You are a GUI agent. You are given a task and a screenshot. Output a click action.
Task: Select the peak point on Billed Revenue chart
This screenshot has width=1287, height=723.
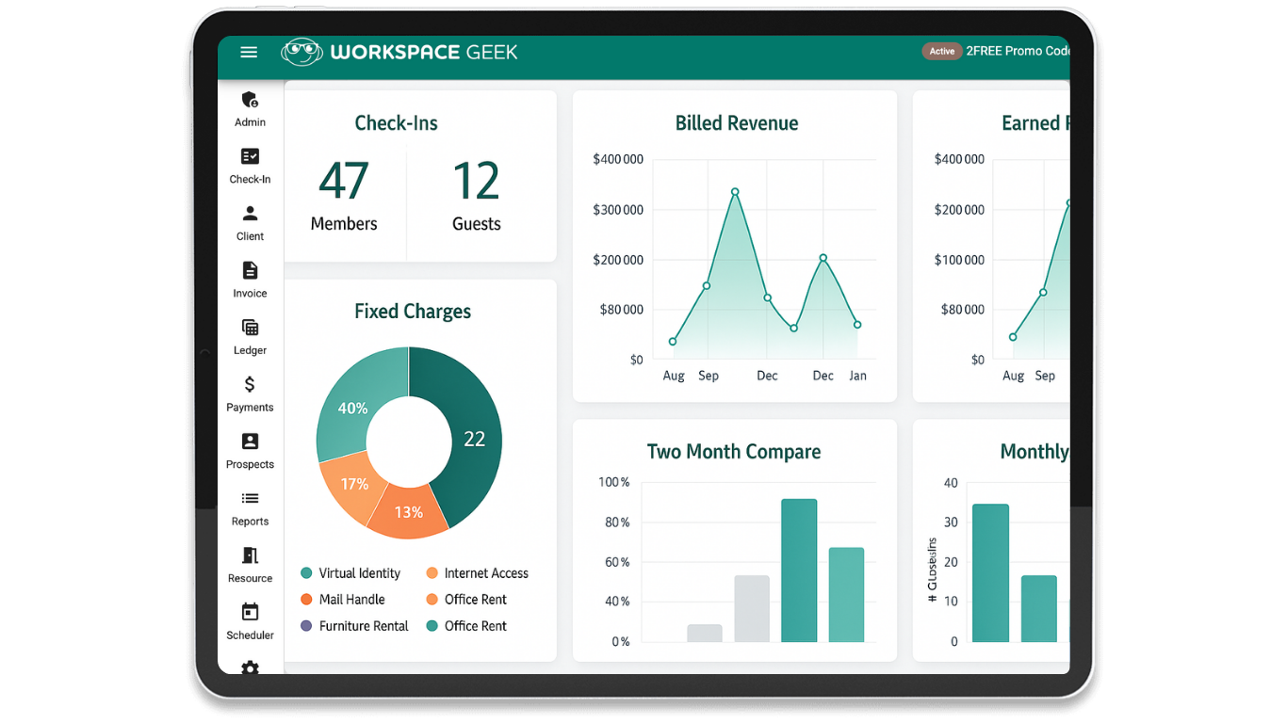[x=735, y=192]
